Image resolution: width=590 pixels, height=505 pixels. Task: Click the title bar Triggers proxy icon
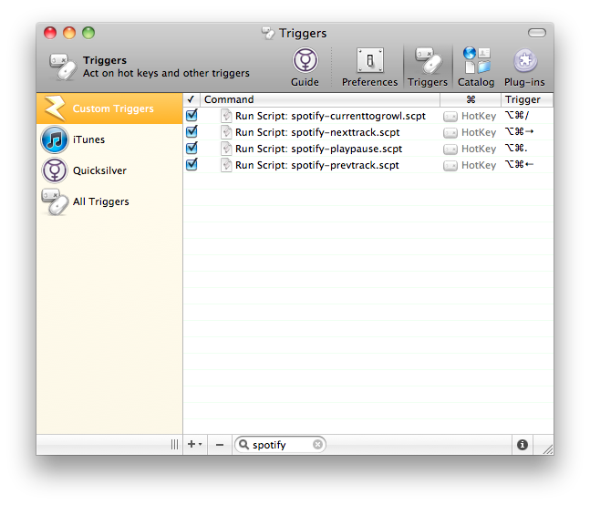(268, 33)
